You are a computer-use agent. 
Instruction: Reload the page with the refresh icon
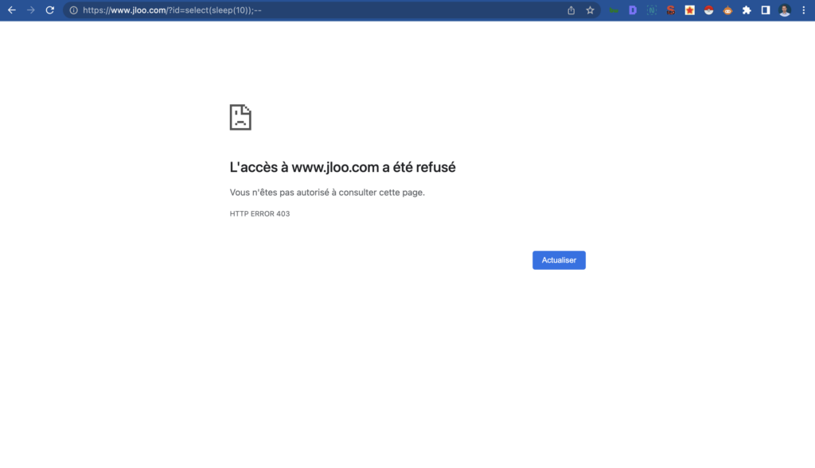coord(50,10)
